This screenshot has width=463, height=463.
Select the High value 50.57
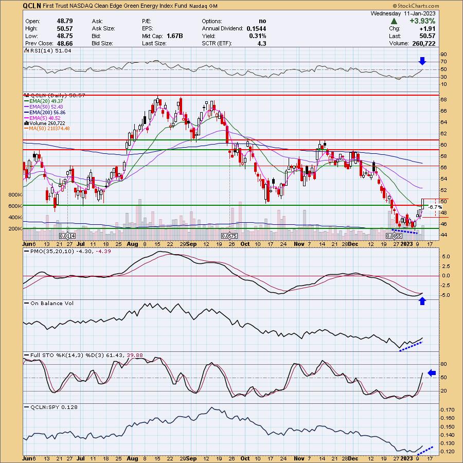(x=65, y=29)
